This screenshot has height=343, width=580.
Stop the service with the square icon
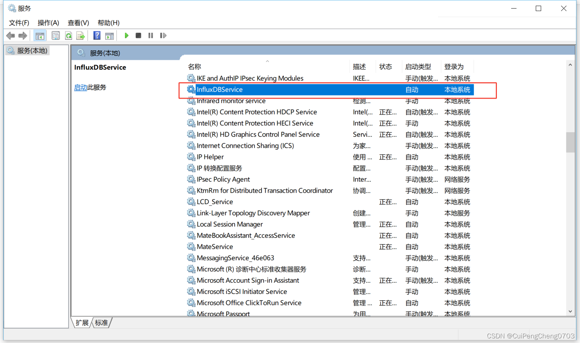[138, 36]
